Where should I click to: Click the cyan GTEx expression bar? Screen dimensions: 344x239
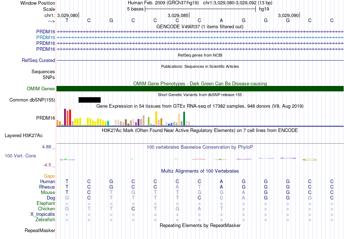[108, 123]
